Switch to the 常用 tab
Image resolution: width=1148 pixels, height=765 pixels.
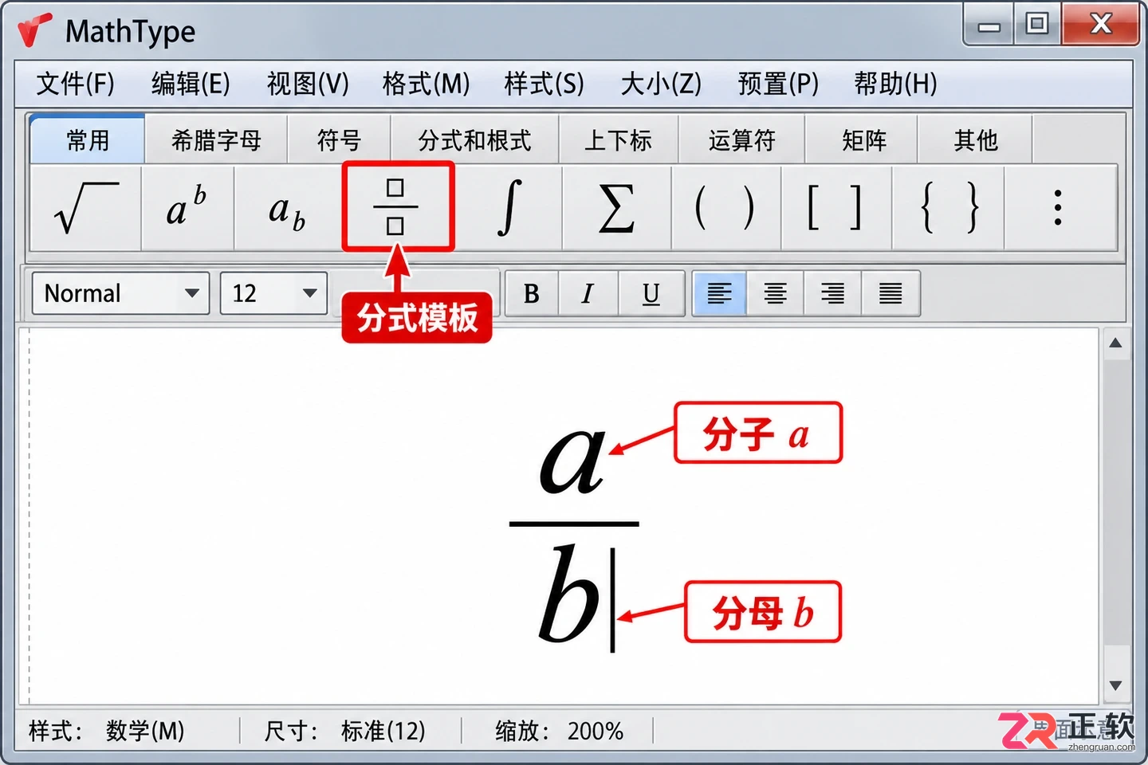click(x=88, y=140)
